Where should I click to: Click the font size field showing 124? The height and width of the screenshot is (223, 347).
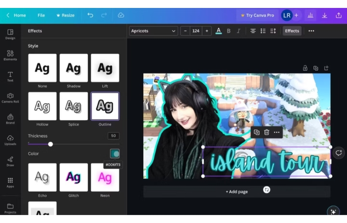[196, 31]
